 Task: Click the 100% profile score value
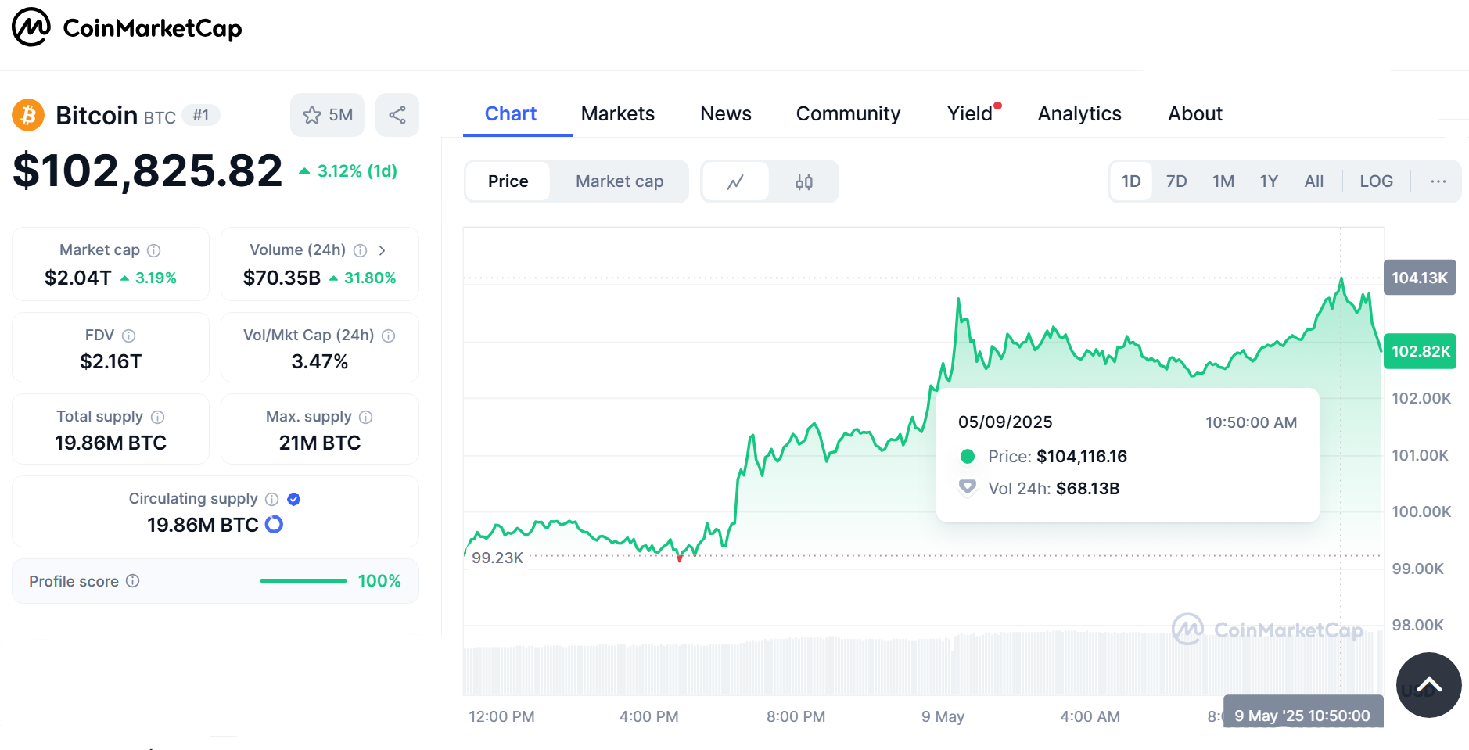pos(379,580)
